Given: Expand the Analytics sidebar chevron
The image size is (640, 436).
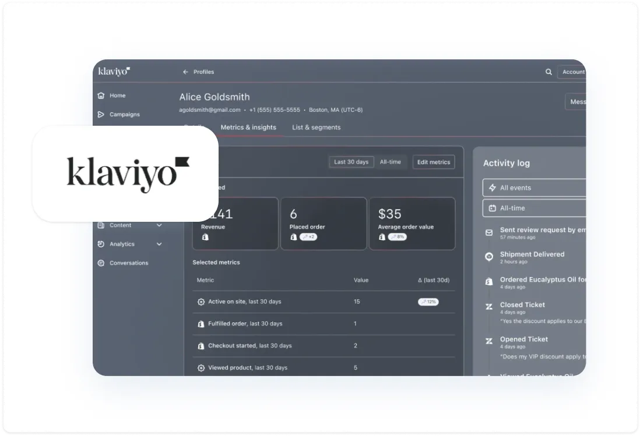Looking at the screenshot, I should pos(159,244).
